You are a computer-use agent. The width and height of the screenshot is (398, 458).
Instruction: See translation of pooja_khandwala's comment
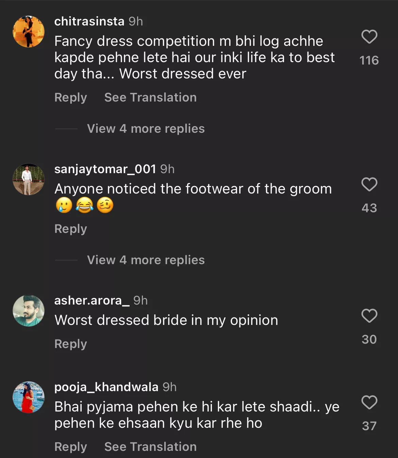(x=150, y=447)
